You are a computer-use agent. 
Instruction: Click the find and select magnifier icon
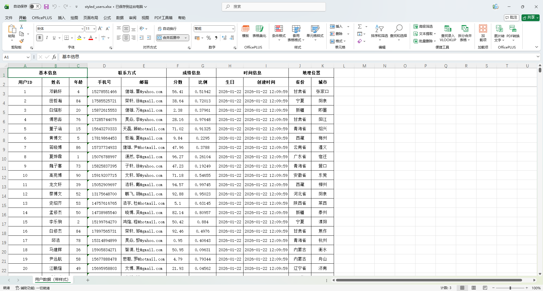(x=398, y=29)
